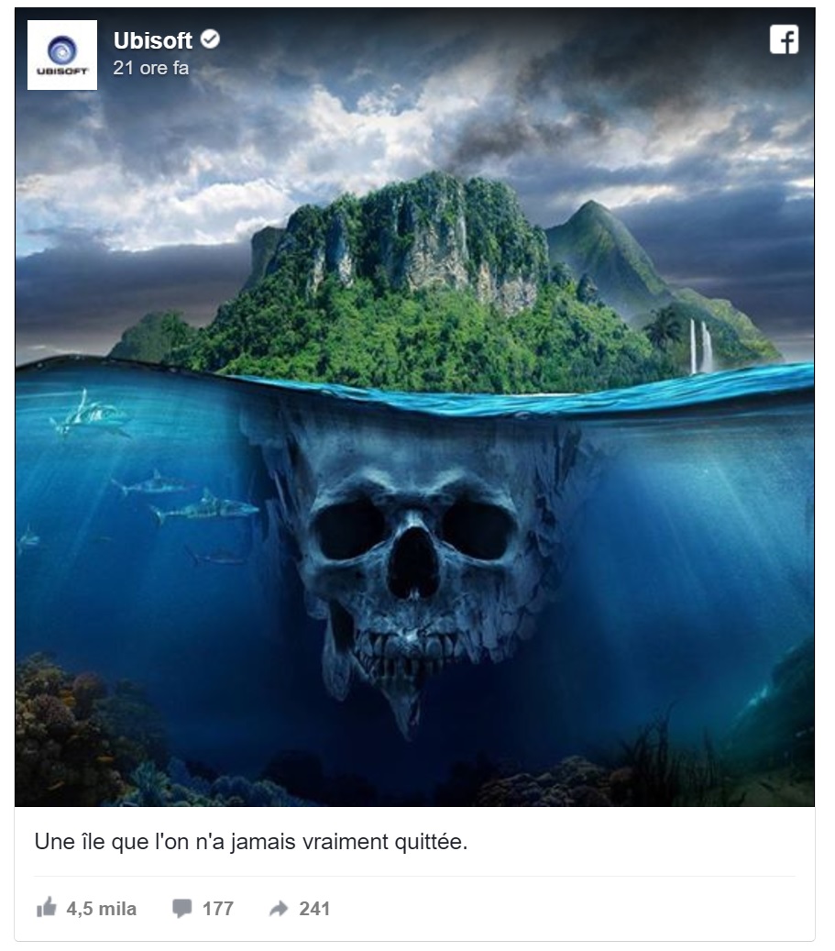The height and width of the screenshot is (951, 835).
Task: Open the '21 ore fa' timestamp link
Action: click(x=151, y=68)
